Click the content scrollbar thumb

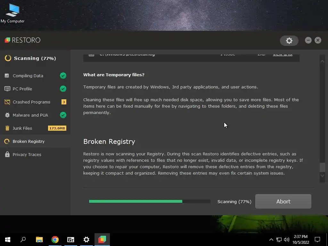(x=322, y=167)
